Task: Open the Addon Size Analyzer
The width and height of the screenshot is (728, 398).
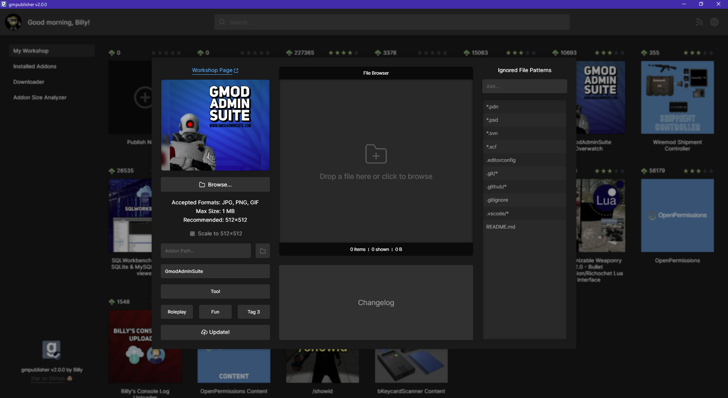Action: [x=40, y=97]
